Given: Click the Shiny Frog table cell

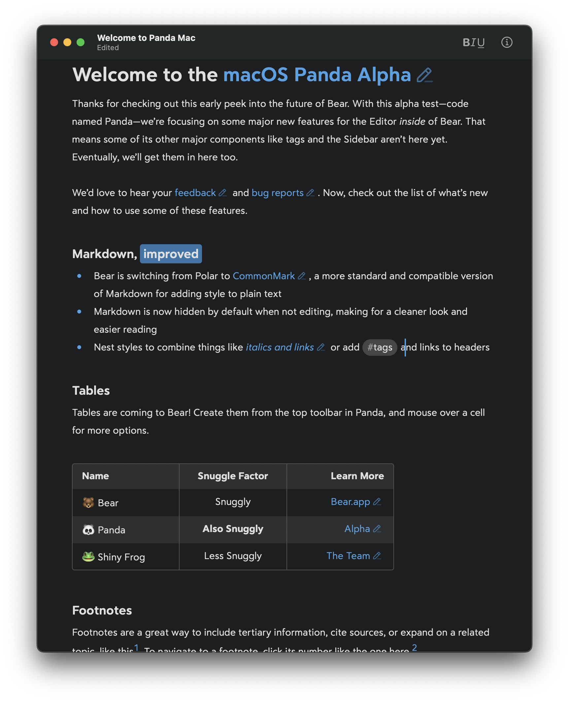Looking at the screenshot, I should [121, 557].
